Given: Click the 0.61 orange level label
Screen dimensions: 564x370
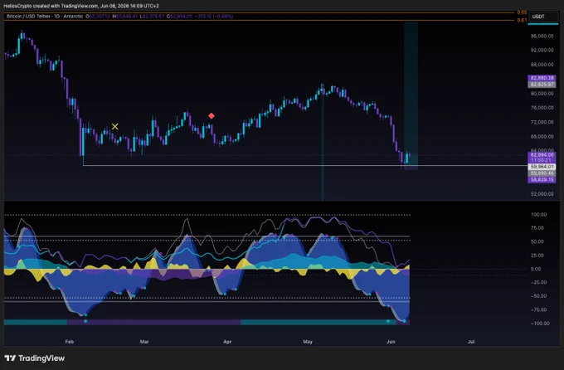Looking at the screenshot, I should tap(522, 20).
